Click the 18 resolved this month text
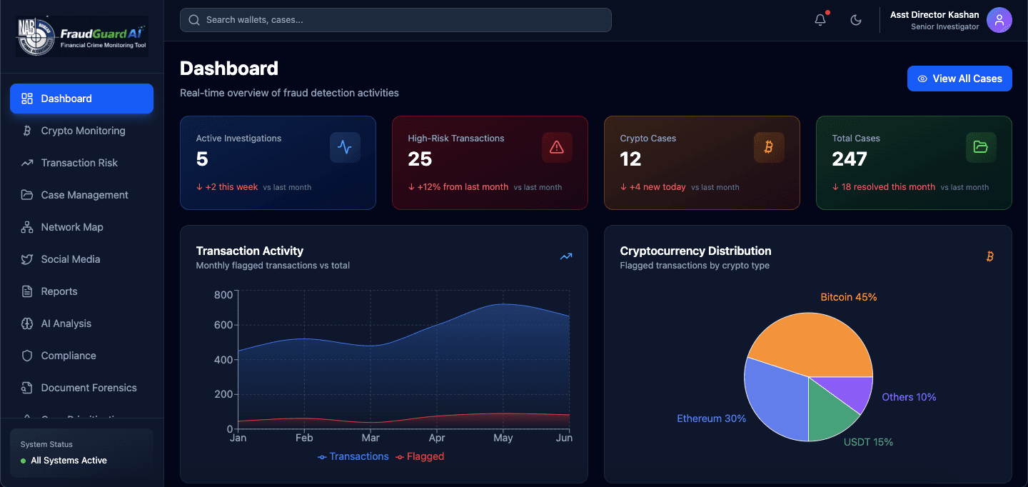This screenshot has height=487, width=1028. click(888, 187)
